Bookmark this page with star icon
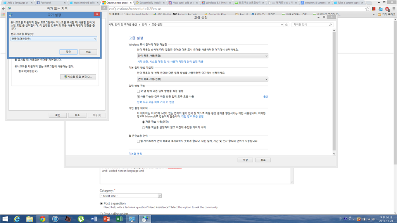397x223 pixels. click(x=367, y=9)
